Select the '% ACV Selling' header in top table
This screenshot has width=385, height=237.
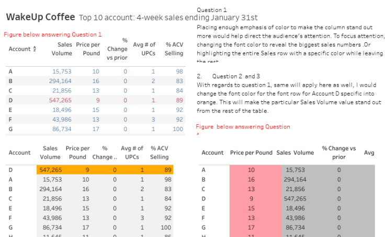174,49
